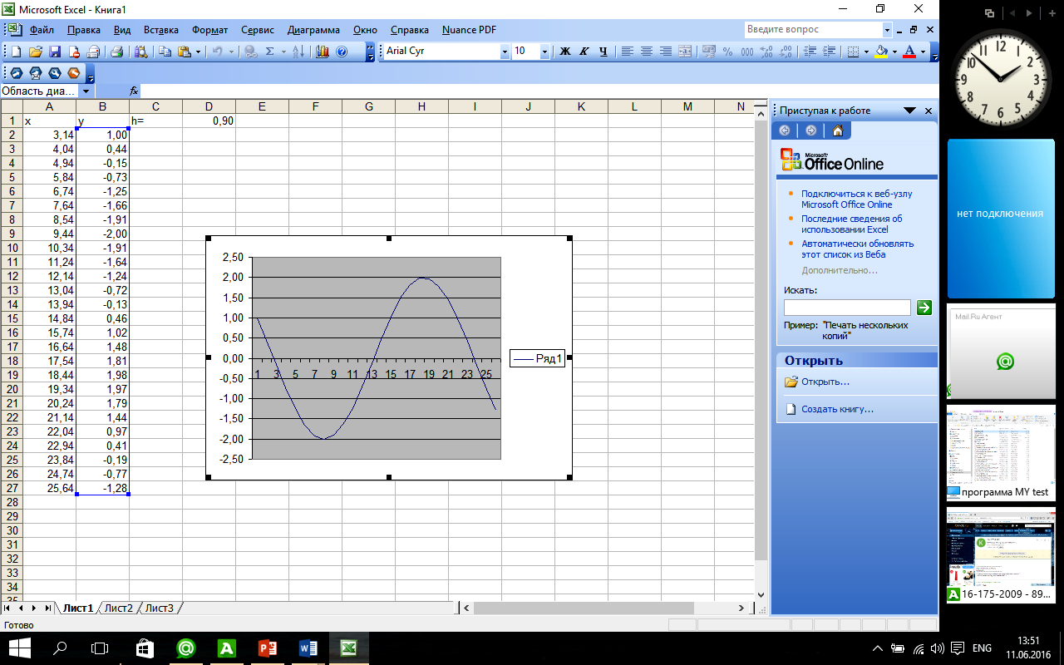Click link Автоматически обновлять этот список

(x=857, y=249)
